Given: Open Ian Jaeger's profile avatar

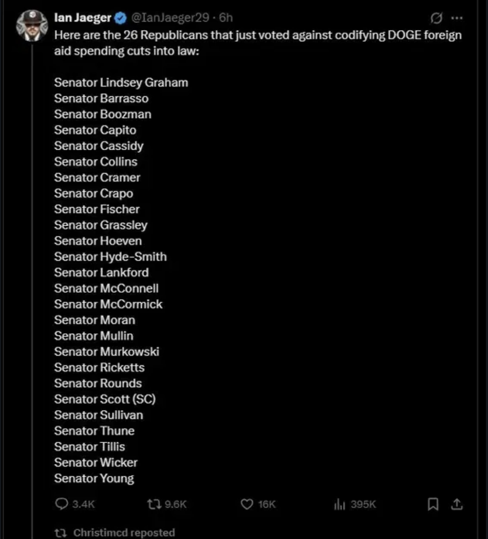Looking at the screenshot, I should (32, 25).
